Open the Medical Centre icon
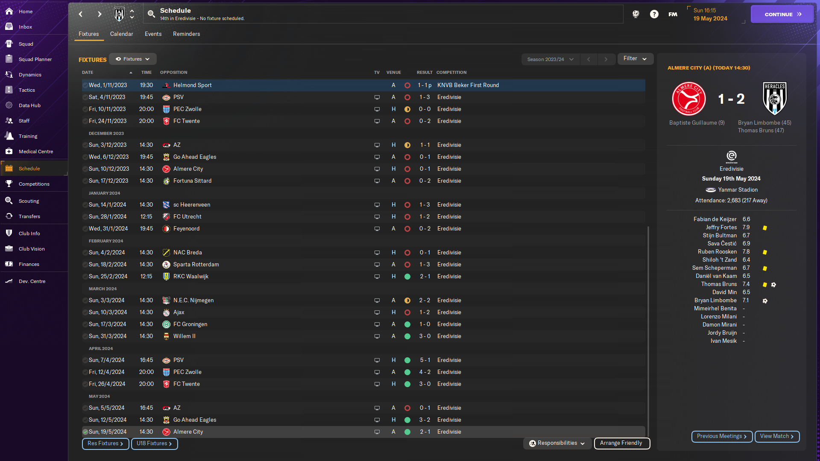This screenshot has width=820, height=461. point(9,152)
